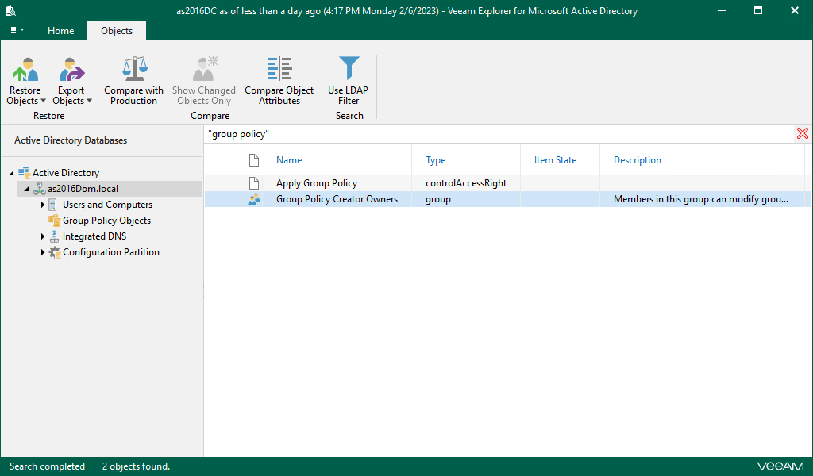
Task: Click the Apply Group Policy document icon
Action: click(x=254, y=183)
